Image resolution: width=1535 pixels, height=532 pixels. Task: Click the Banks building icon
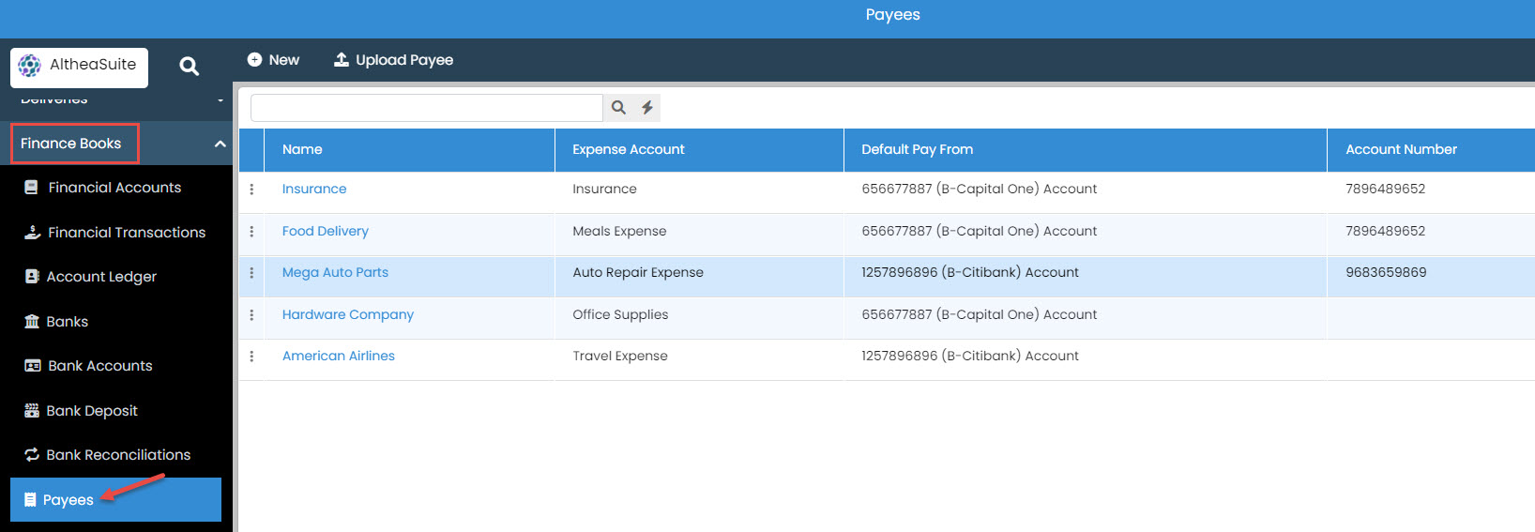[x=32, y=321]
